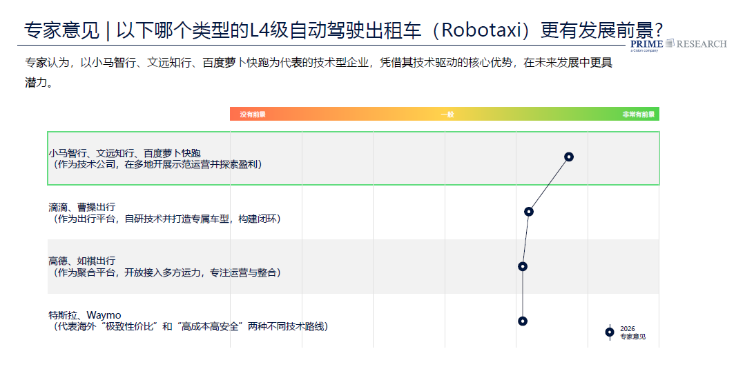The height and width of the screenshot is (369, 745).
Task: Click the PRIME RESEARCH logo
Action: pyautogui.click(x=679, y=45)
